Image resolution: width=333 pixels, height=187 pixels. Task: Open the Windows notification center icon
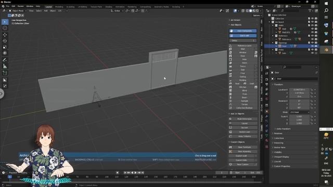tap(326, 182)
